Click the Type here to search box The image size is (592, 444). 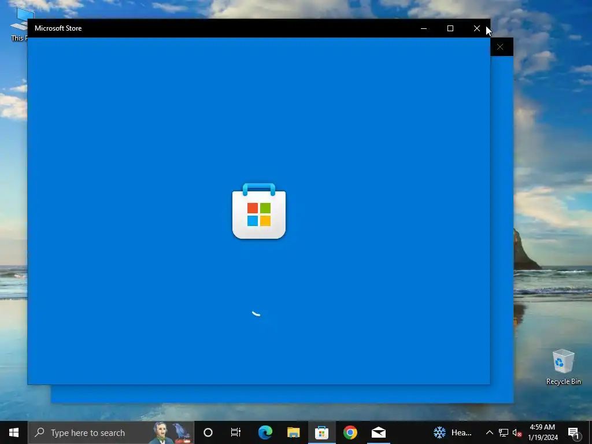click(111, 432)
